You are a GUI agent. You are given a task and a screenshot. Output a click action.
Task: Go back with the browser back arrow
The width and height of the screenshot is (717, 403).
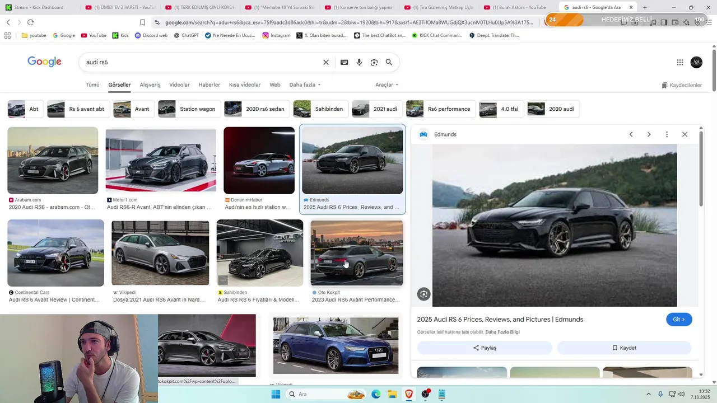coord(8,22)
